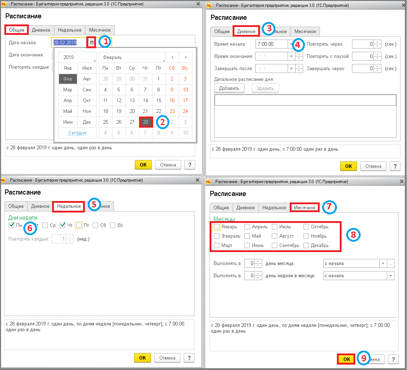Check the Январь month checkbox
Screen dimensions: 407x370
pos(216,227)
